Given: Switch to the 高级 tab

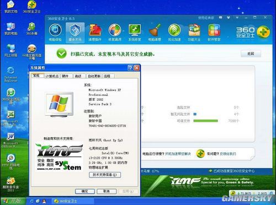Looking at the screenshot, I should (x=79, y=76).
